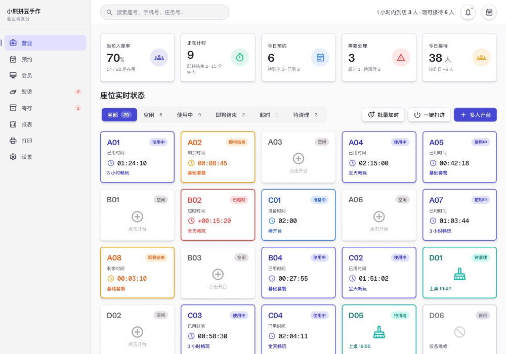The image size is (506, 354).
Task: Select the 即将结束 filter tab
Action: pyautogui.click(x=230, y=115)
